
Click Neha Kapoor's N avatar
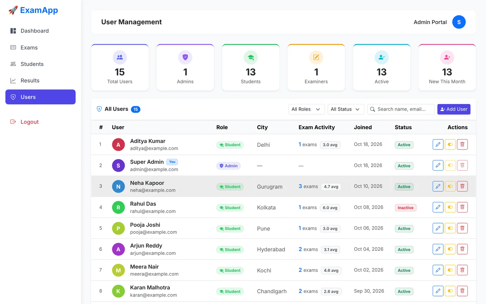(118, 187)
